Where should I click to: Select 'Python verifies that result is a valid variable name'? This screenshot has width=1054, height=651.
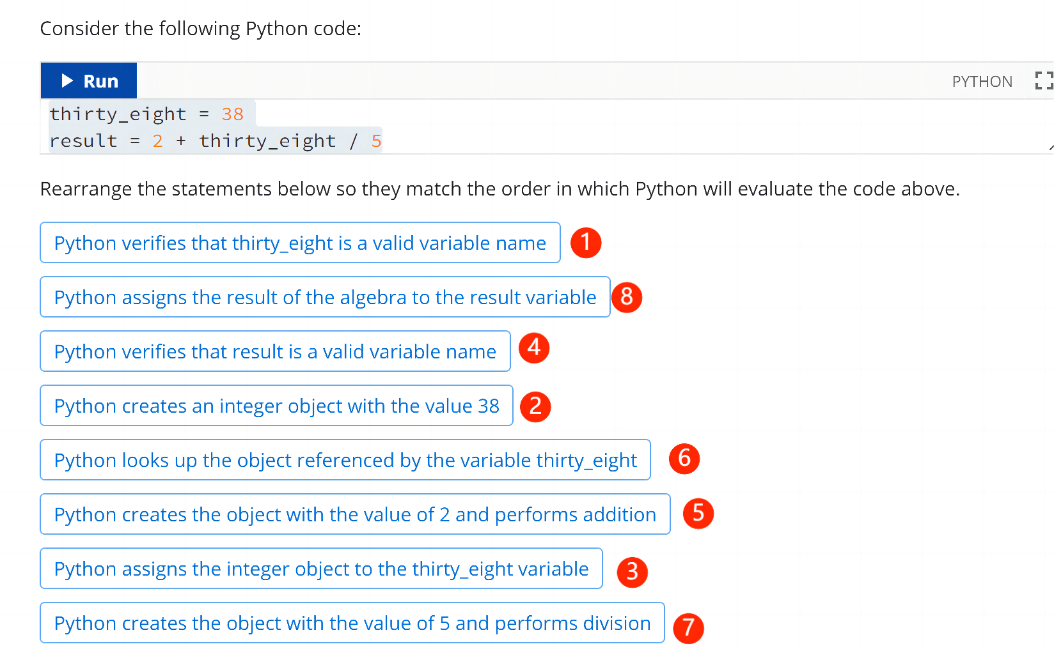coord(275,351)
